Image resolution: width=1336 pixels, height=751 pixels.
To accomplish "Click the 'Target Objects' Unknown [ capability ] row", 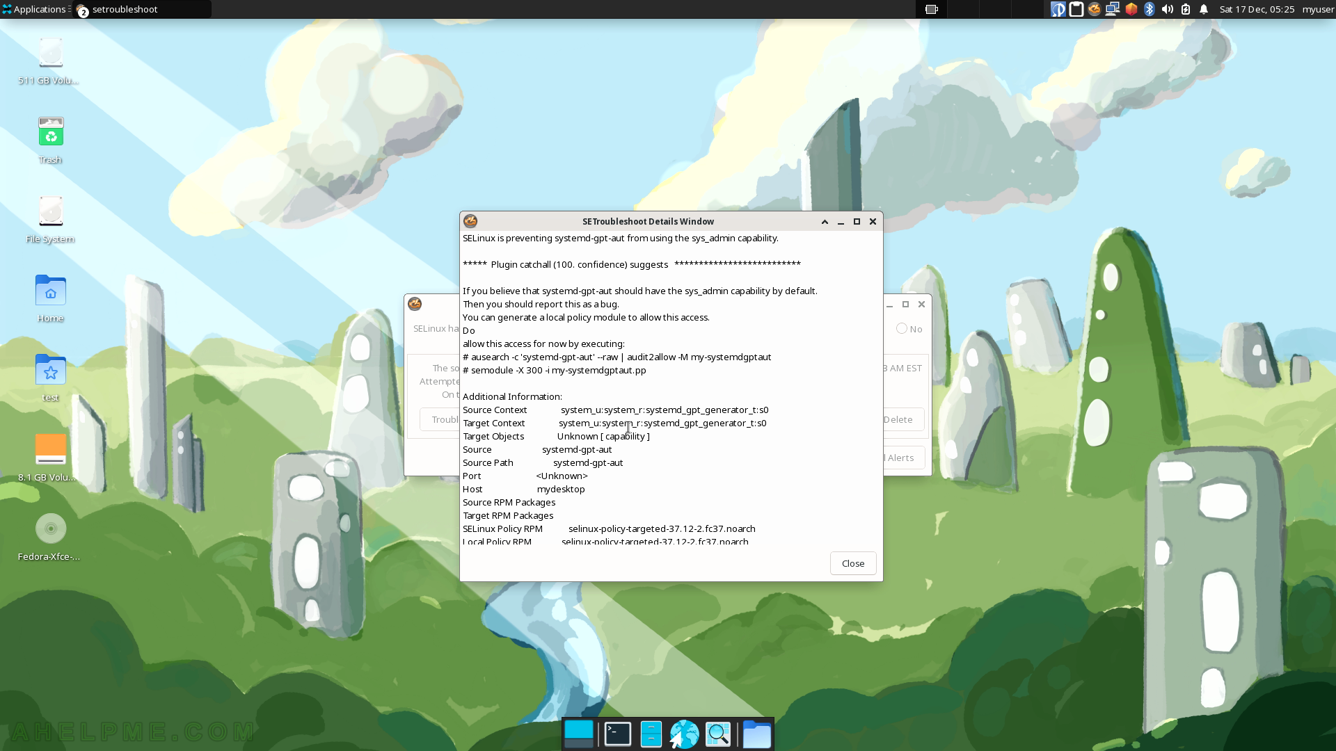I will coord(556,437).
